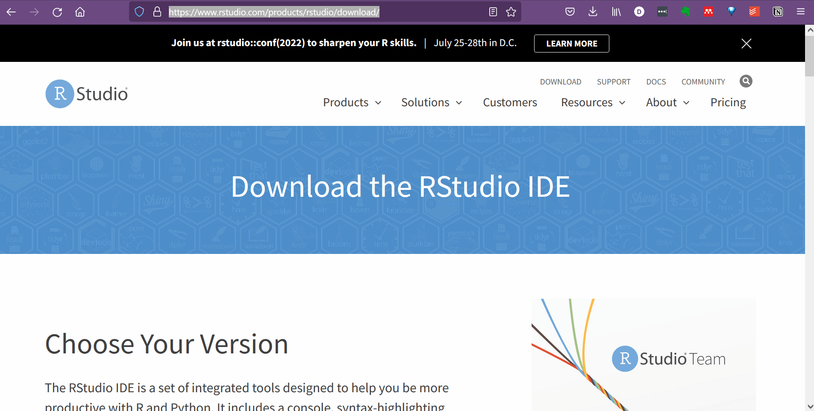Bookmark this page with the star icon
Image resolution: width=814 pixels, height=411 pixels.
pyautogui.click(x=511, y=12)
